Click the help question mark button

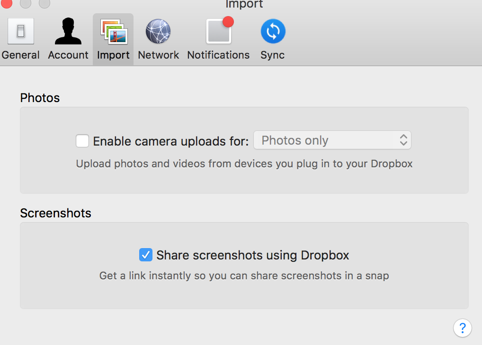coord(462,328)
